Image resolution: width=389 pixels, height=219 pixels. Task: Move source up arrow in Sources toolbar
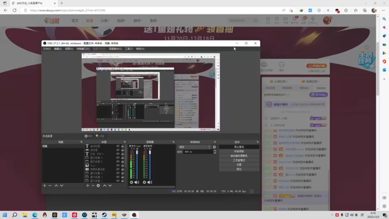click(x=105, y=185)
